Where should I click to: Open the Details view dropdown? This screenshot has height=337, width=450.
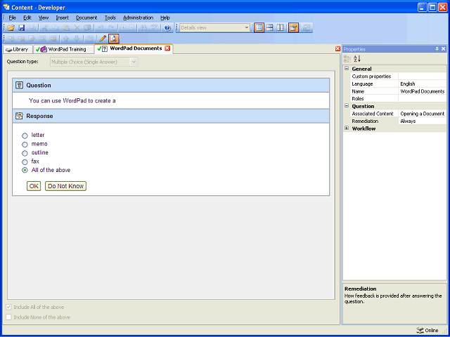point(247,28)
